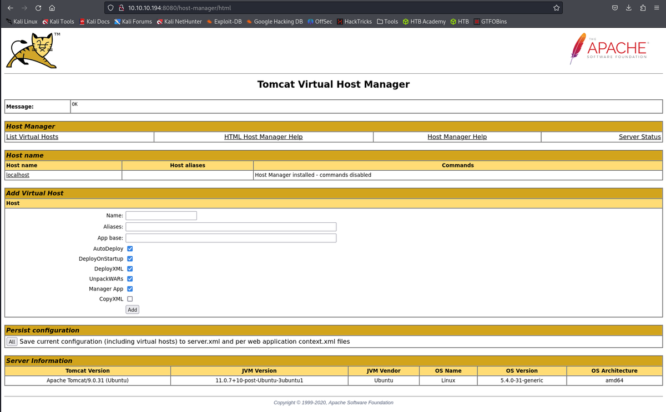Select the '5.4.0-31-generic' OS version cell

[x=522, y=380]
